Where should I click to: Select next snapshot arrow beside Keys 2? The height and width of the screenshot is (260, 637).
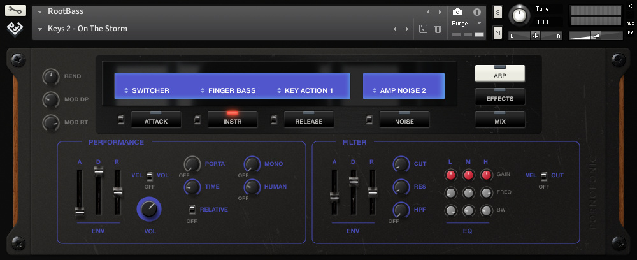pyautogui.click(x=406, y=29)
